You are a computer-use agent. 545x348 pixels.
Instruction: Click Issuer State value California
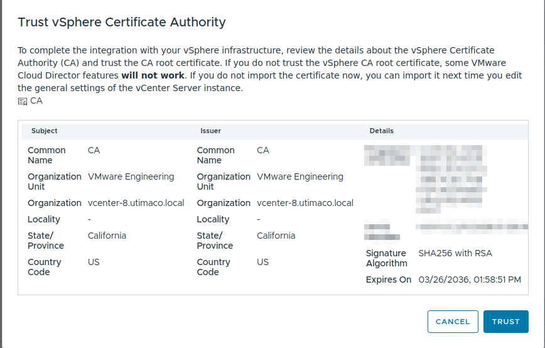[x=276, y=236]
